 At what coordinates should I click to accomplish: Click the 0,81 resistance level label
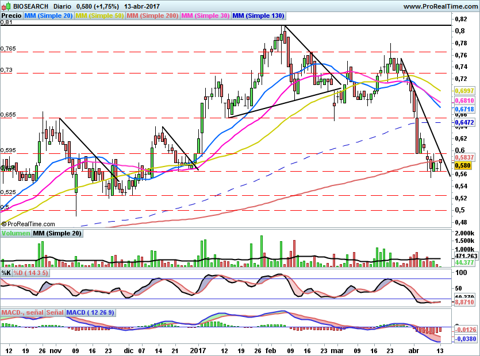click(6, 22)
